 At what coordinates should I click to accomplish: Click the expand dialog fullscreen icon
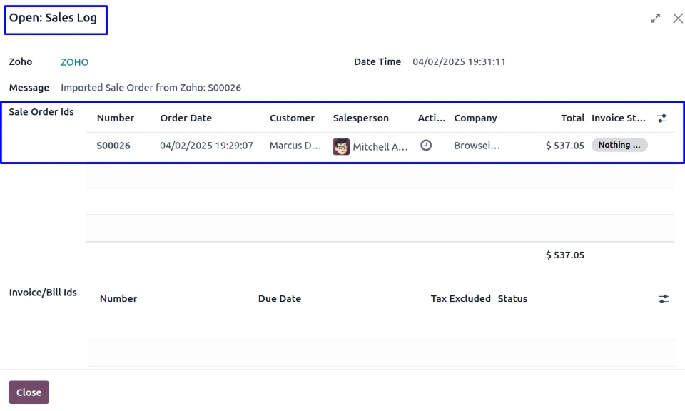(x=656, y=19)
